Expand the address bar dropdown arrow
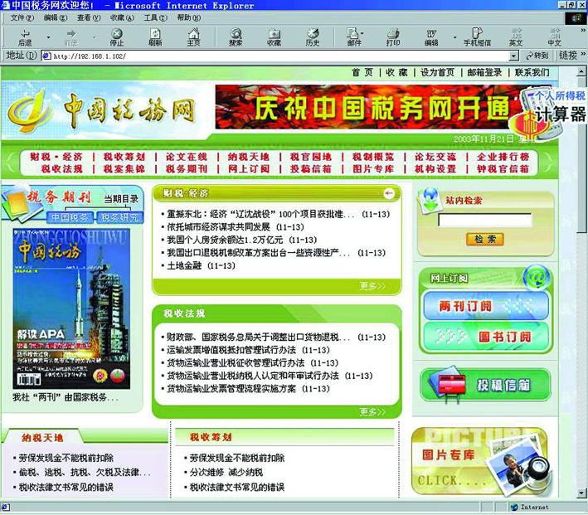This screenshot has height=515, width=588. click(514, 56)
